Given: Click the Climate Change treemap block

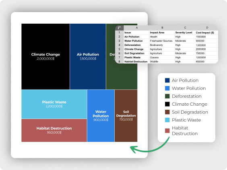Looking at the screenshot, I should click(45, 57).
